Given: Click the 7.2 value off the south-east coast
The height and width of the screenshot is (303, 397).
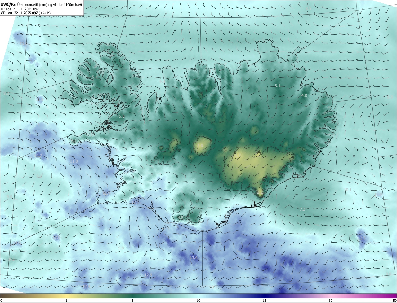Looking at the screenshot, I should [x=302, y=209].
